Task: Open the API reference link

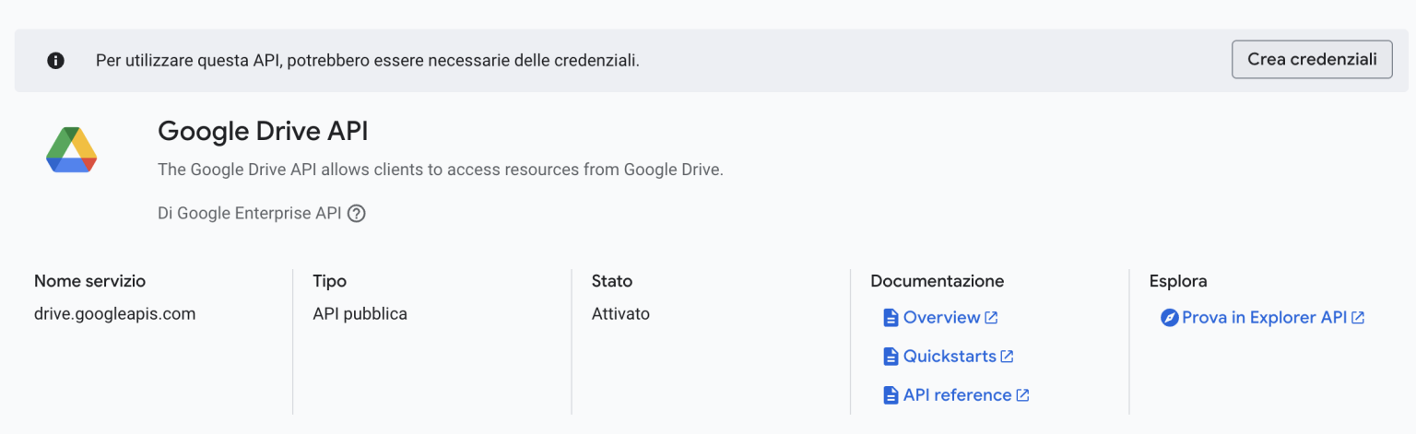Action: tap(957, 395)
